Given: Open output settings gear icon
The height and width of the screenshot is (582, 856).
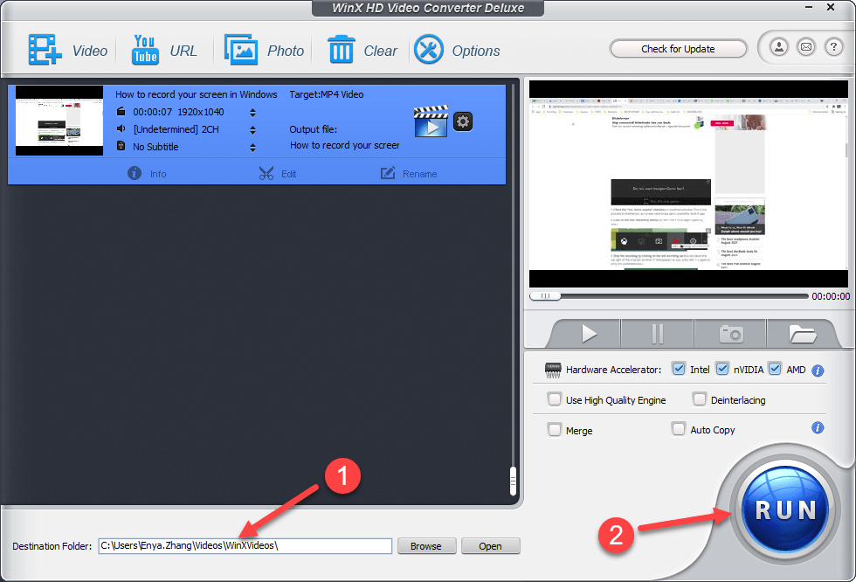Looking at the screenshot, I should pos(463,121).
